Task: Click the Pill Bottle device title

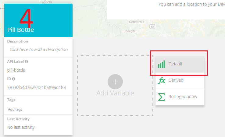Action: click(20, 30)
